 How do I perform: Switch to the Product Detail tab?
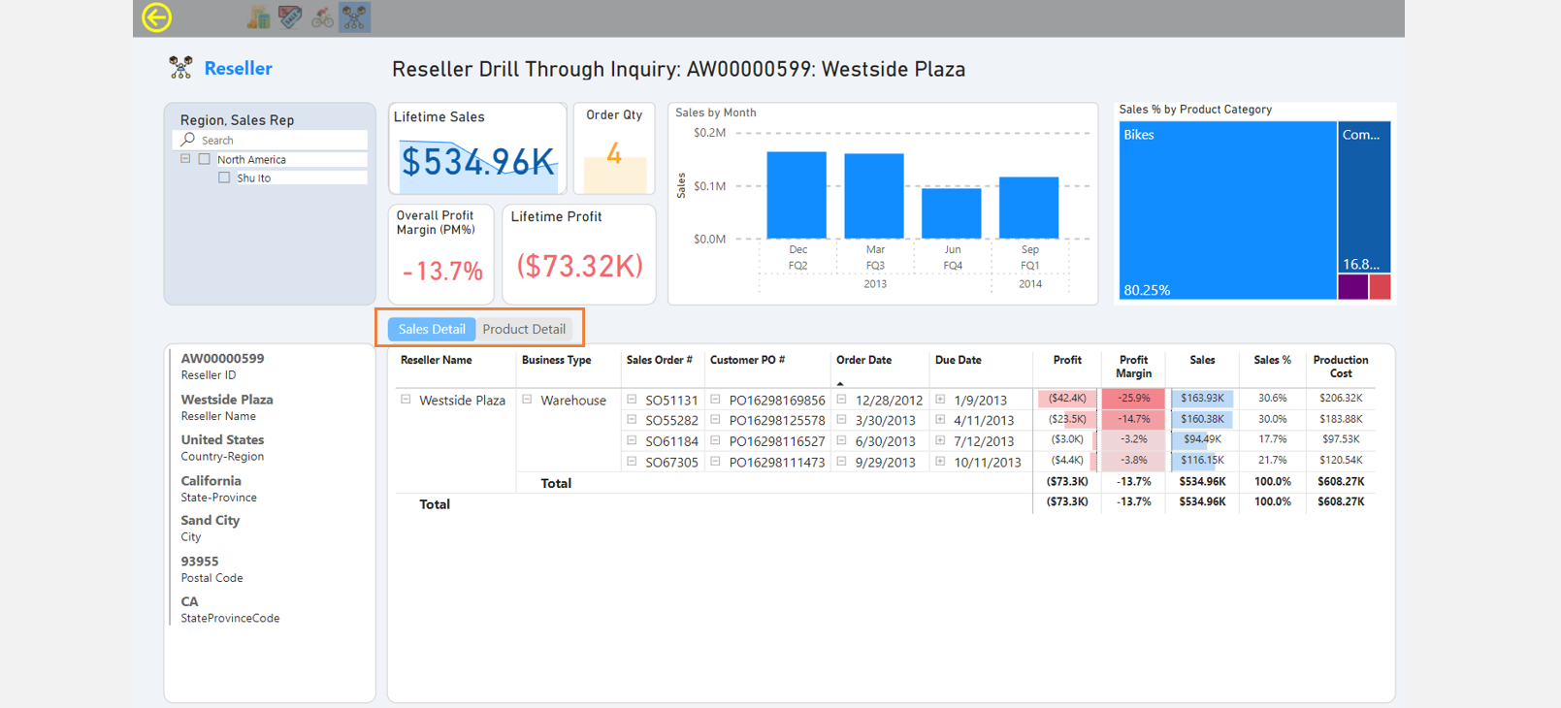pyautogui.click(x=524, y=329)
